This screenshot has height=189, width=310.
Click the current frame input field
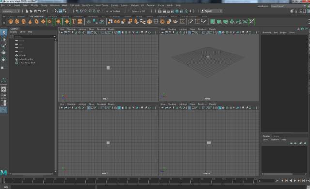coord(266,181)
